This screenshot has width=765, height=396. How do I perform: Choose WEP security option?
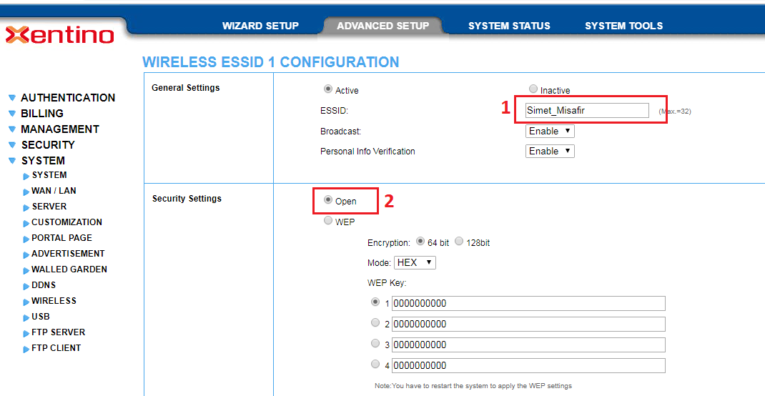tap(328, 221)
